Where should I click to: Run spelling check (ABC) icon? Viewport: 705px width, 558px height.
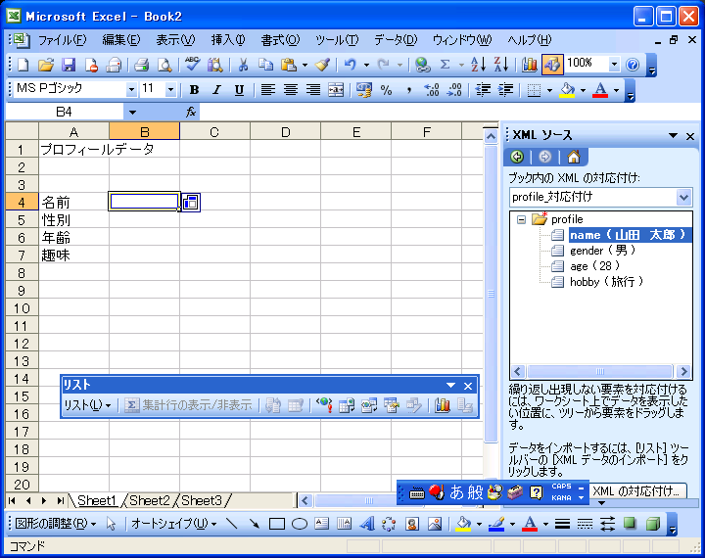[192, 66]
